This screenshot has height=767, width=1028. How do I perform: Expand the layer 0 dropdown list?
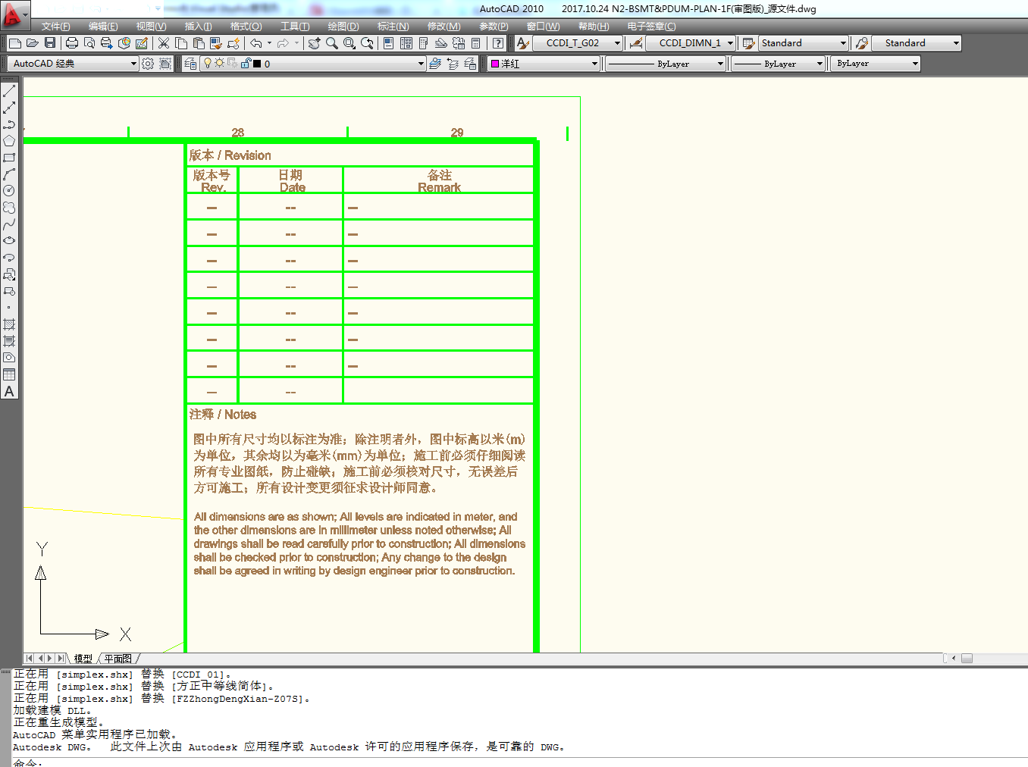click(421, 64)
